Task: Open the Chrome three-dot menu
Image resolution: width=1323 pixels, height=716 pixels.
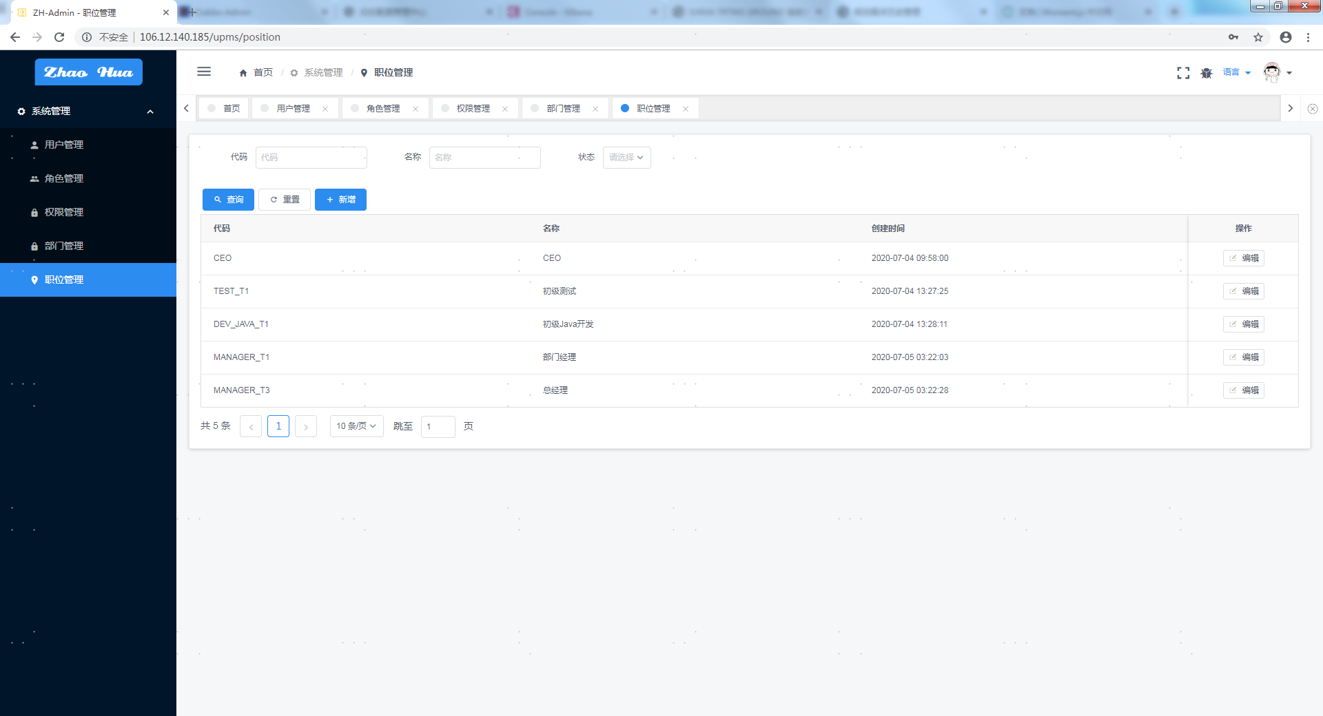Action: 1308,37
